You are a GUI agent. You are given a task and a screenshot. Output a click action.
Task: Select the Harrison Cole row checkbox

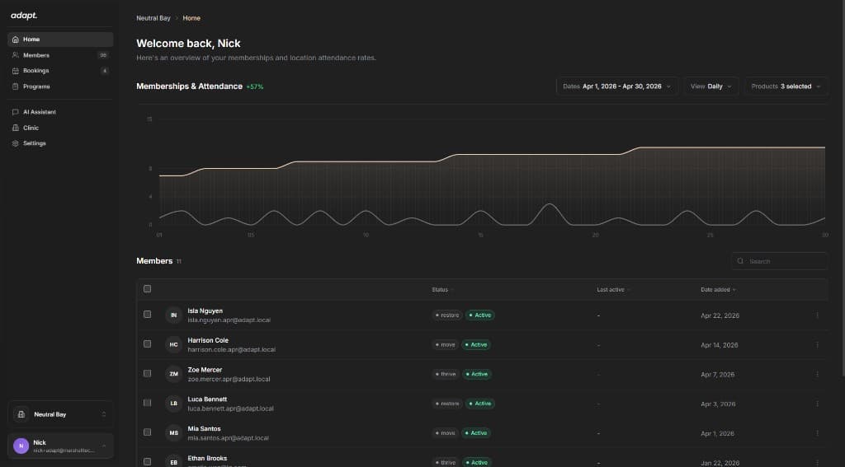pyautogui.click(x=147, y=343)
